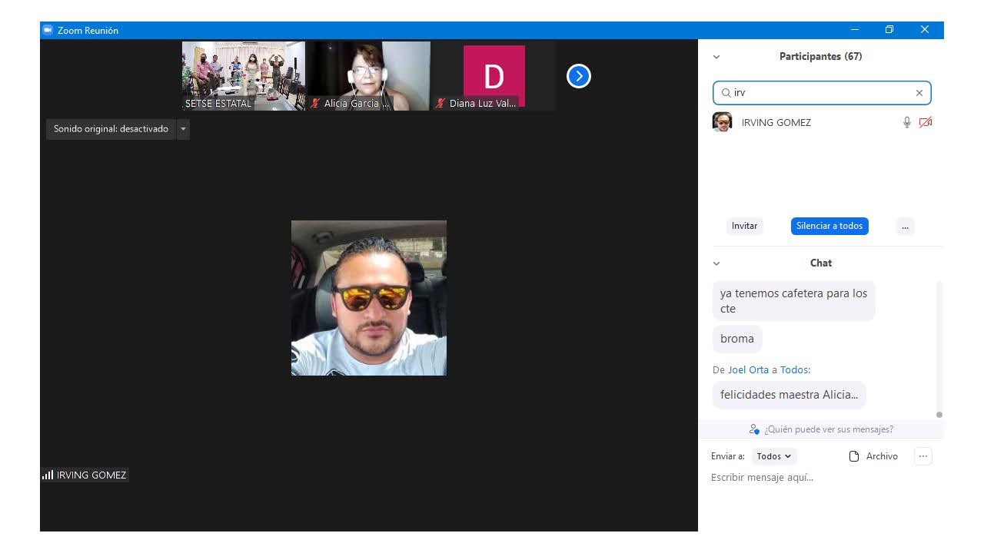Viewport: 984px width, 553px height.
Task: Click the chat message input field
Action: tap(819, 478)
